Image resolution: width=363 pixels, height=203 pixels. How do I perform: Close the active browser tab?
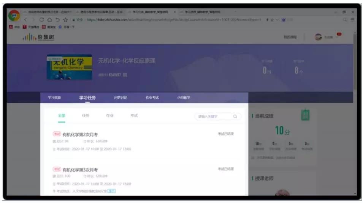pyautogui.click(x=174, y=12)
